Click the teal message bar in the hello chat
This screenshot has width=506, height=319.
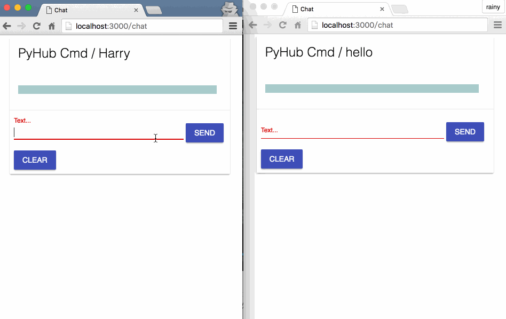click(x=371, y=89)
